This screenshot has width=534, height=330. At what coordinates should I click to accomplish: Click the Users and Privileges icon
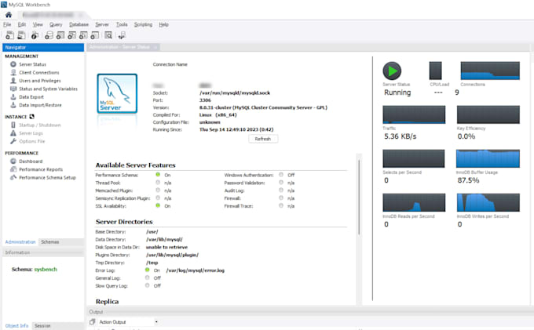pyautogui.click(x=13, y=81)
